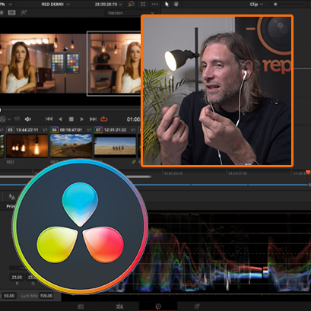Adjust the zoom slider next to Clip
Viewport: 311px width, 311px height.
[275, 5]
